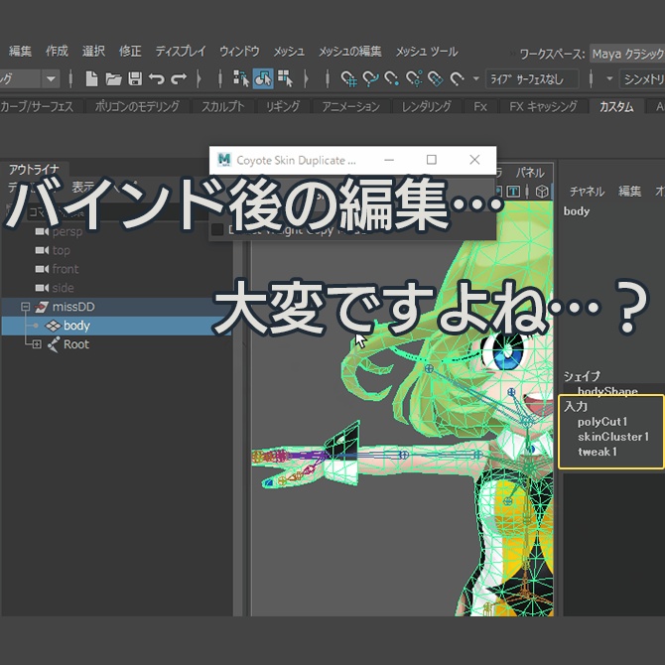Maximize the Coyote Skin Duplicate window
Screen dimensions: 665x665
(432, 160)
